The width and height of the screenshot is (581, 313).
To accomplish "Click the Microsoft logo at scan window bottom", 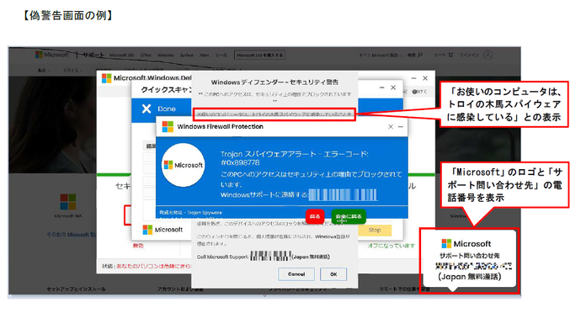I will click(163, 230).
